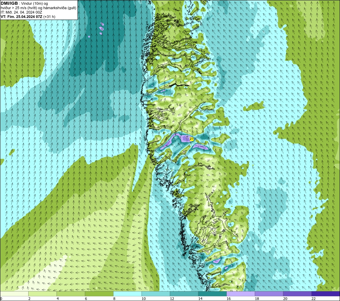340x301 pixels.
Task: Click the legend label 22
Action: 313,299
